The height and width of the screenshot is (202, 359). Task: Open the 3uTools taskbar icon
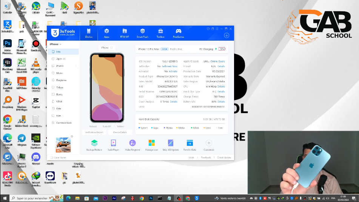[196, 198]
